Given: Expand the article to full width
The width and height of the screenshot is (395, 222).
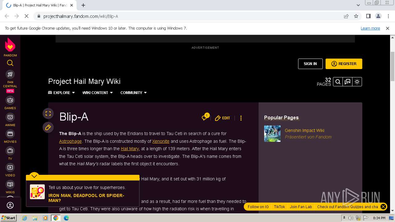Looking at the screenshot, I should [48, 113].
